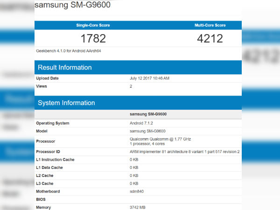Select Qualcomm Qualcomm @ 1.77 GHz text
The width and height of the screenshot is (280, 210).
click(160, 139)
